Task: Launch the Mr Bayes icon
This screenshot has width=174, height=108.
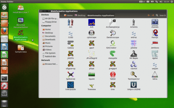Action: (x=134, y=54)
